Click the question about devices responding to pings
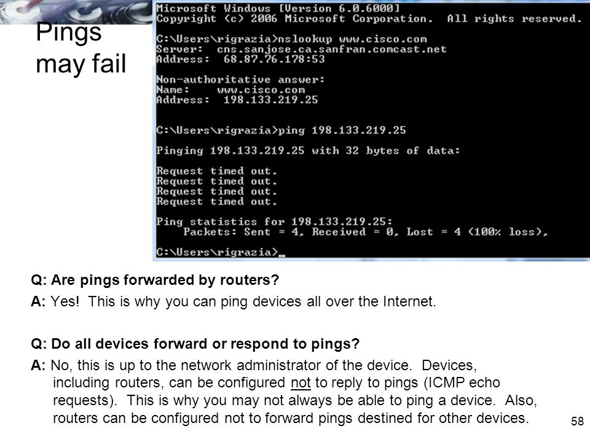 [x=195, y=344]
